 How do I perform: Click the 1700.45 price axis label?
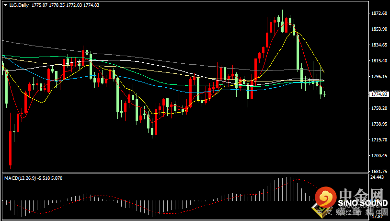(x=379, y=155)
